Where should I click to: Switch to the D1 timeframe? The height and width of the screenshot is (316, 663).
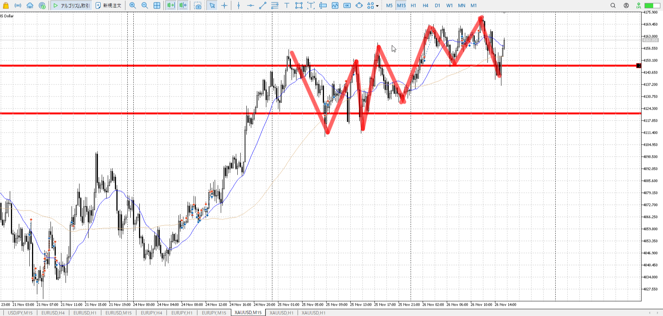click(437, 6)
